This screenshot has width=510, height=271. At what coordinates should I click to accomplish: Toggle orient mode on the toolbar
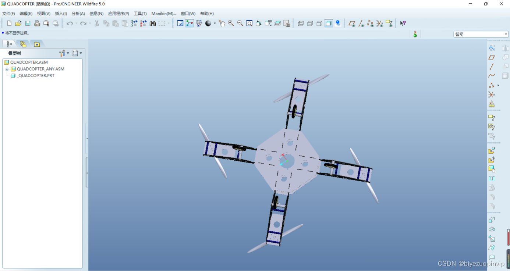tap(199, 23)
